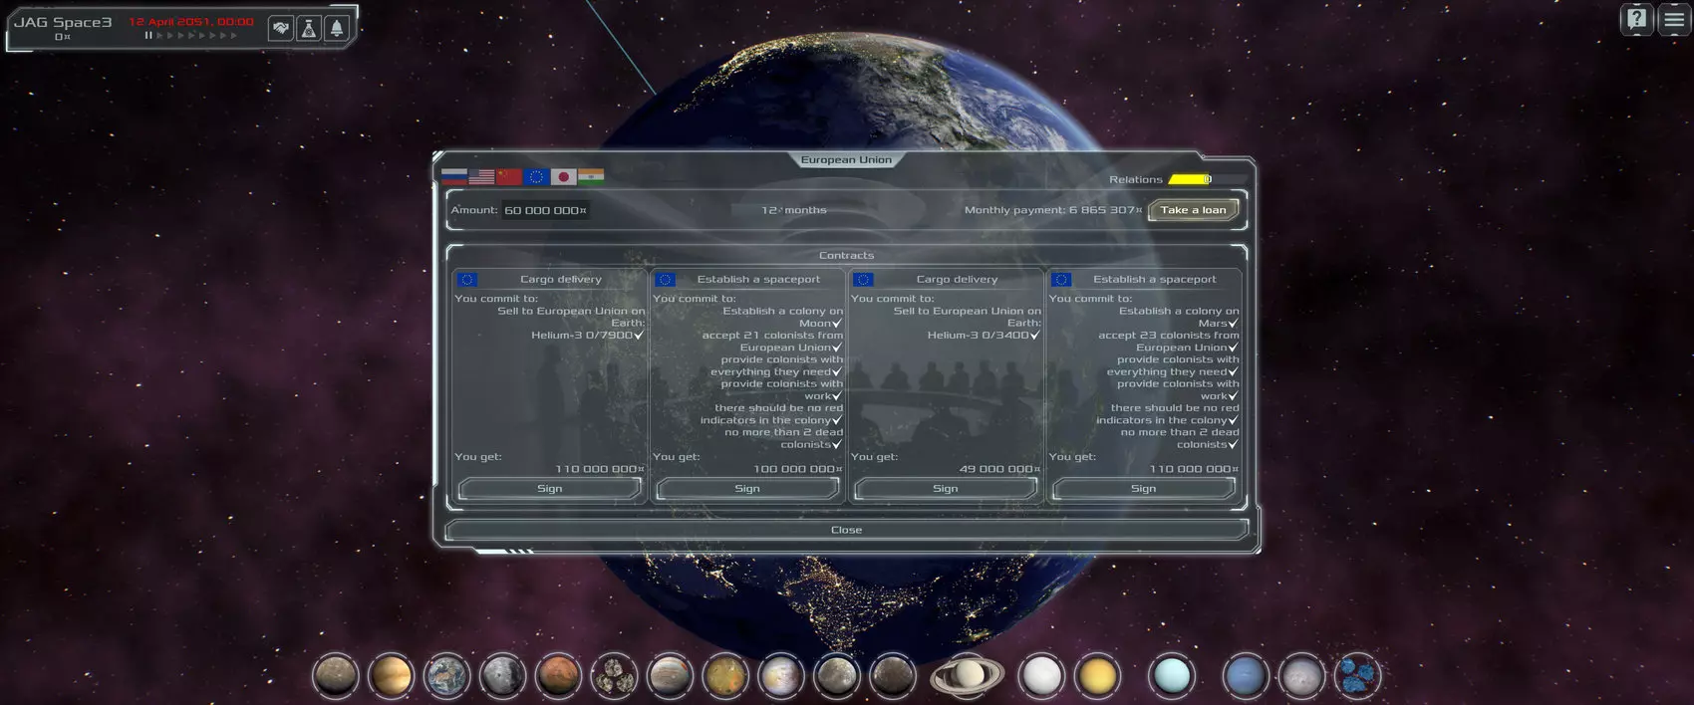The height and width of the screenshot is (705, 1694).
Task: Close the European Union dialog
Action: point(846,530)
